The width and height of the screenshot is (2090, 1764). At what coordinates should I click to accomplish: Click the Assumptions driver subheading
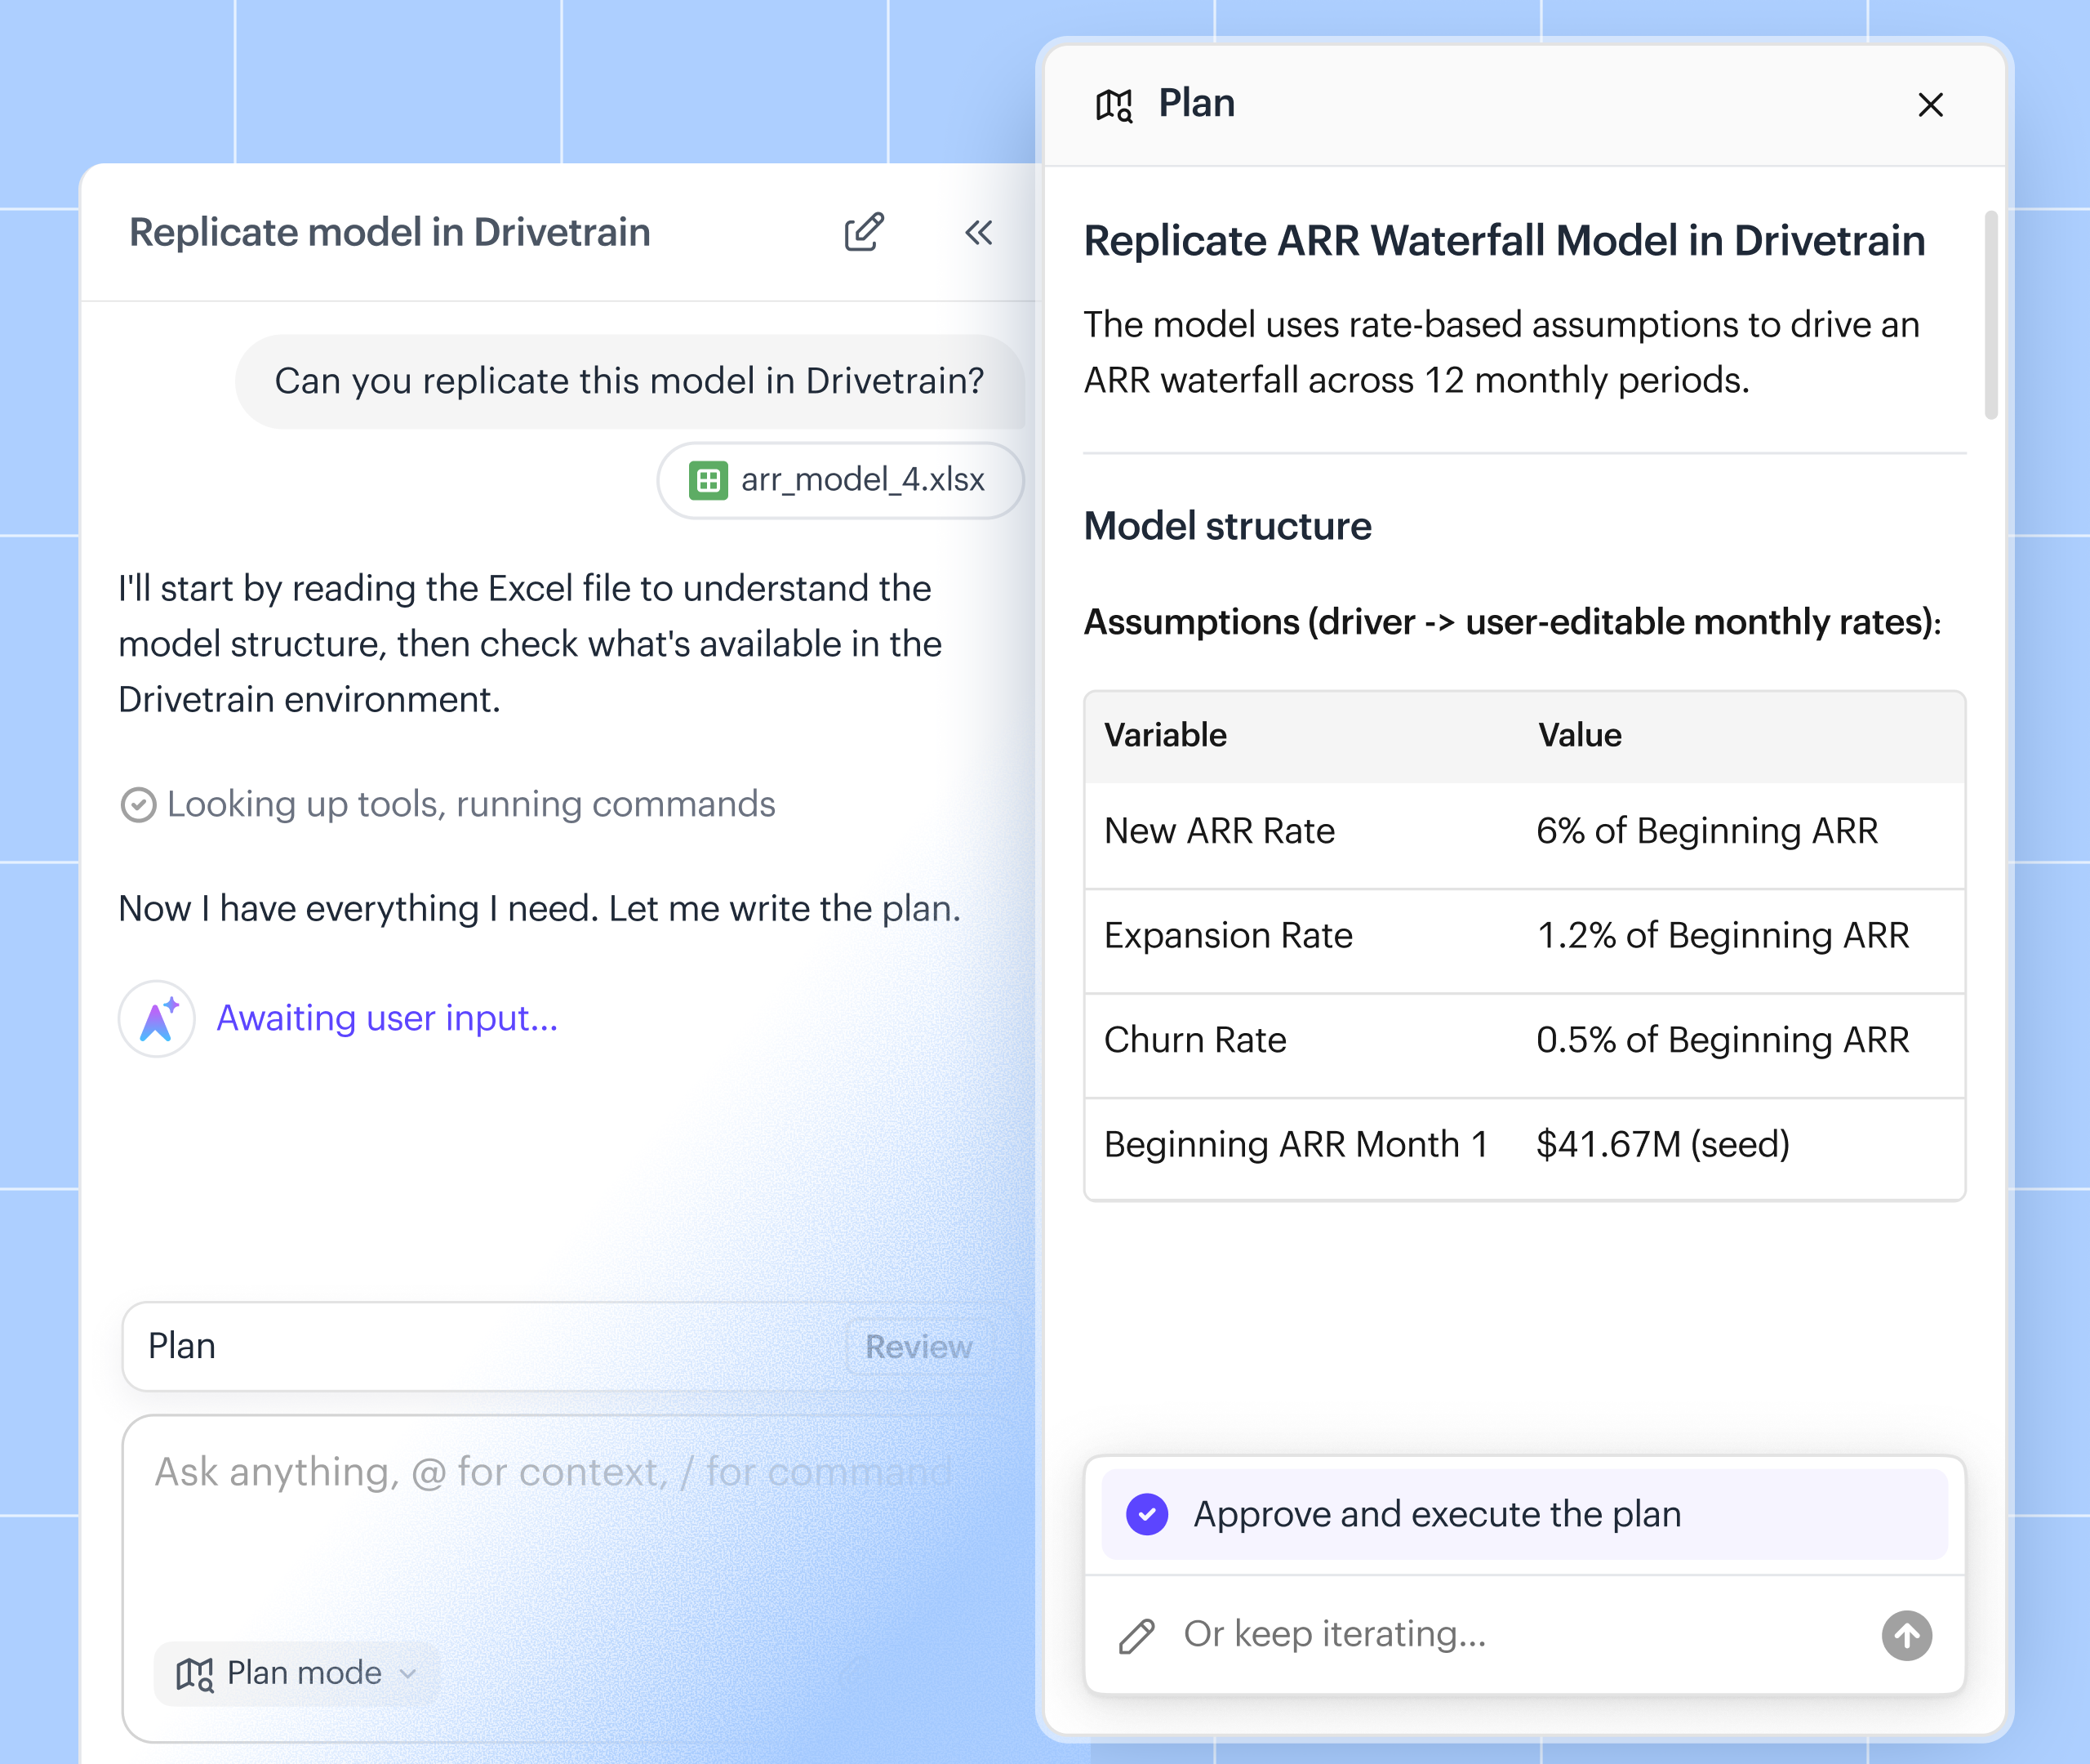pos(1512,622)
